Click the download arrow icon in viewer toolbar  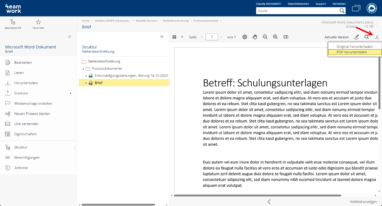tap(377, 37)
